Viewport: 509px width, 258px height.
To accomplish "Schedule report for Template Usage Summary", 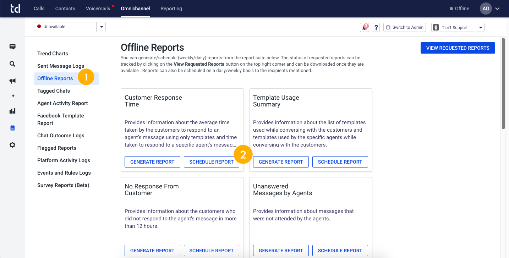I will pyautogui.click(x=340, y=162).
